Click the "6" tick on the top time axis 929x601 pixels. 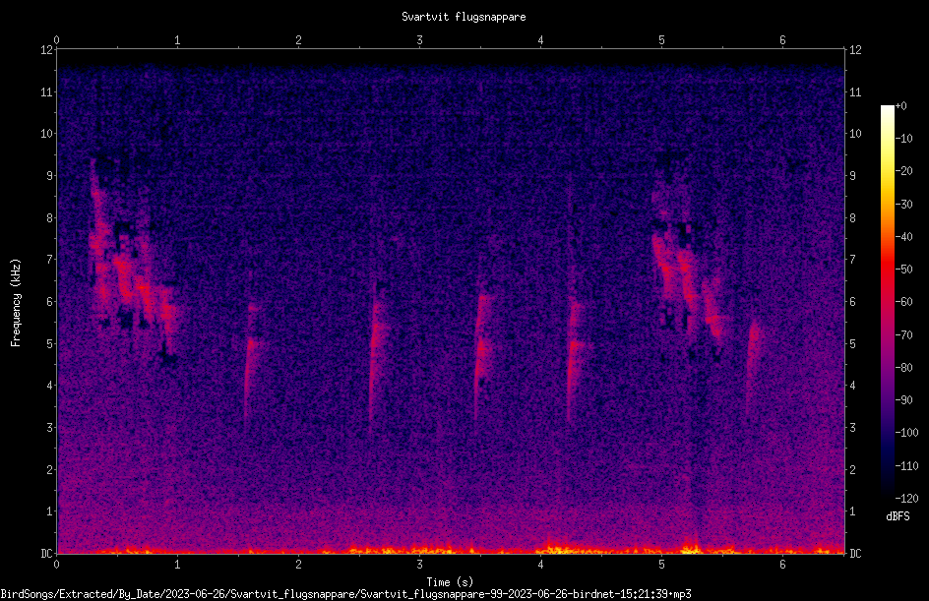pos(782,40)
